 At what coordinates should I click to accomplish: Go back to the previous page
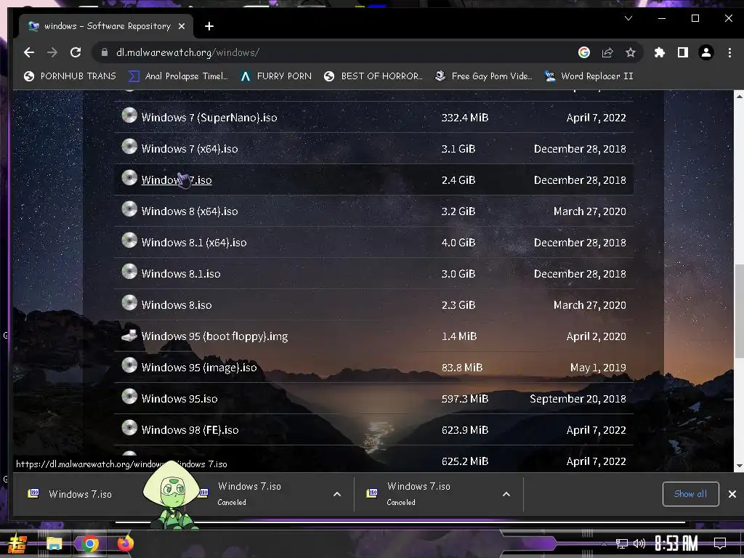point(29,52)
